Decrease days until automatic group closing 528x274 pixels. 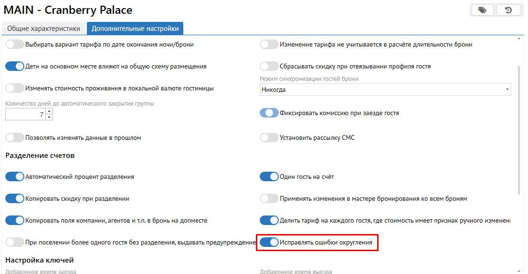point(49,117)
